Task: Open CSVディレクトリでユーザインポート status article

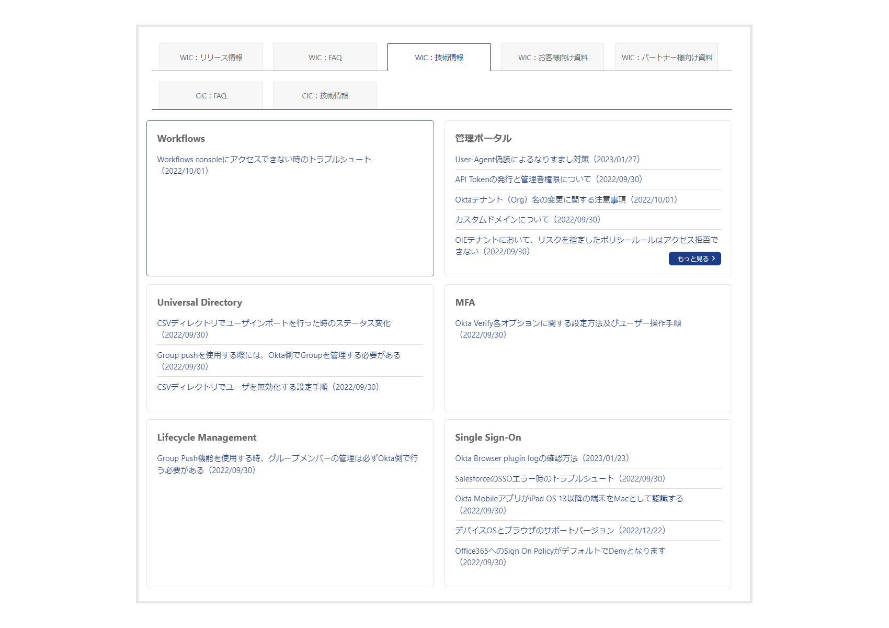Action: [273, 323]
